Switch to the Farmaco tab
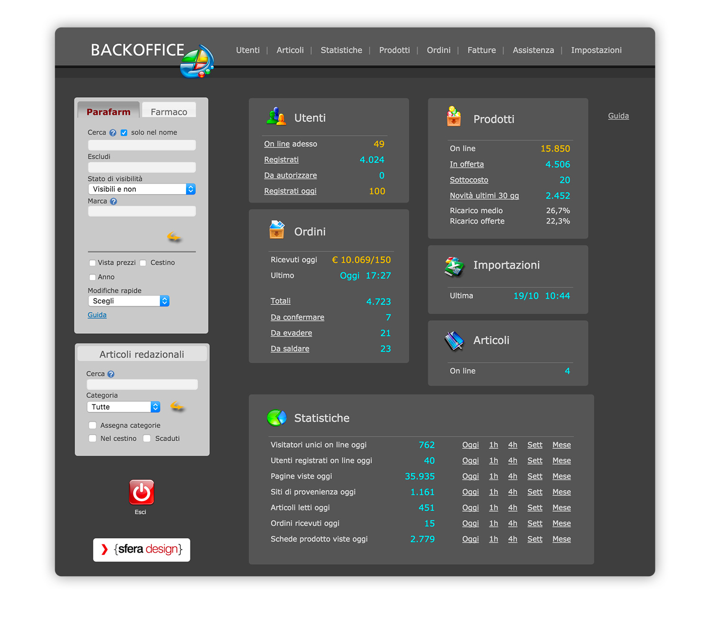Image resolution: width=712 pixels, height=617 pixels. click(x=169, y=111)
